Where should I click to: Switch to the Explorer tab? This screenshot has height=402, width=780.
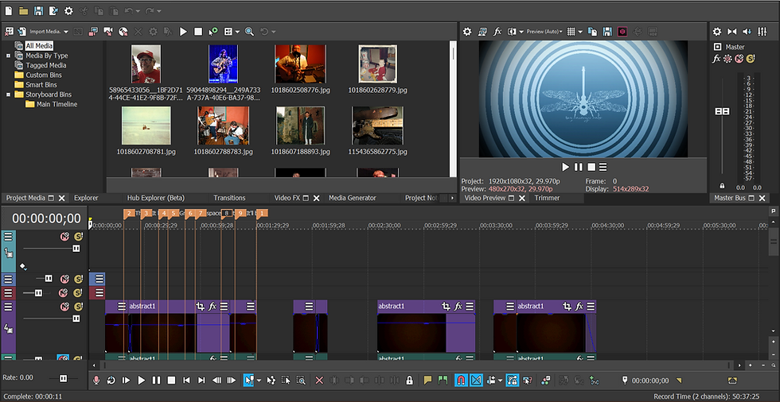86,198
